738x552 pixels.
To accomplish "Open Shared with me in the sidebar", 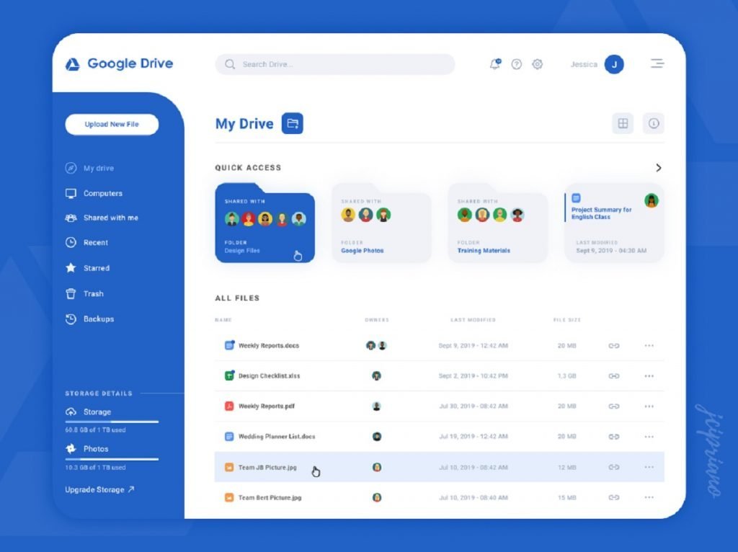I will (x=102, y=218).
